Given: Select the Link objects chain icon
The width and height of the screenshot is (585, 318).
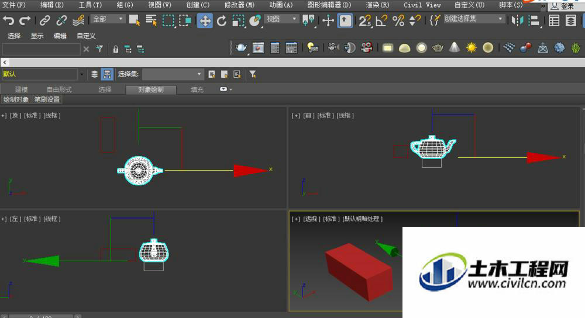Looking at the screenshot, I should click(45, 20).
